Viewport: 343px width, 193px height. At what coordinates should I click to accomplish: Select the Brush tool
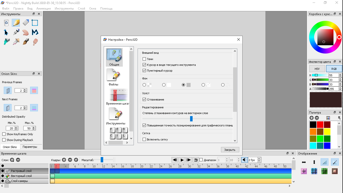pos(26,42)
